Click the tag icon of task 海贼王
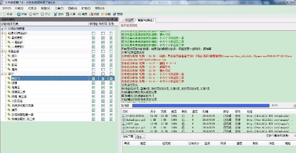 [9, 87]
